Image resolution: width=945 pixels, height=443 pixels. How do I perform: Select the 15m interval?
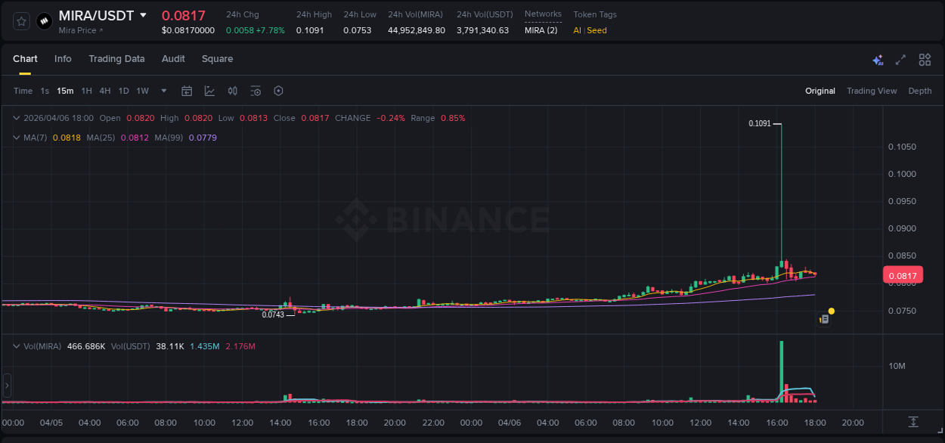coord(65,91)
